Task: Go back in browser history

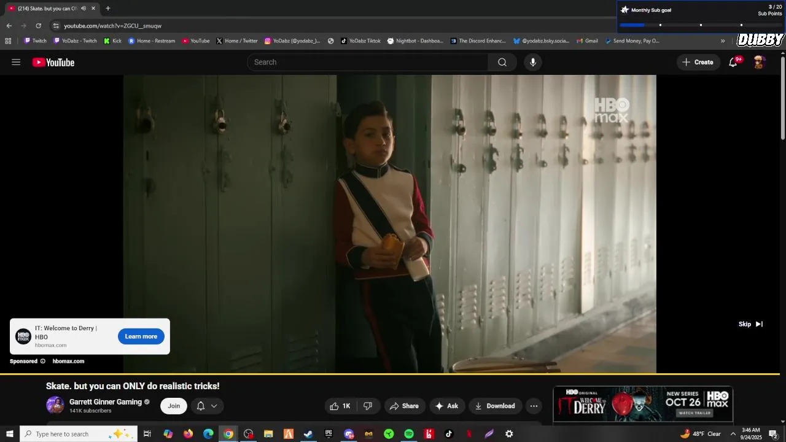Action: [x=9, y=26]
